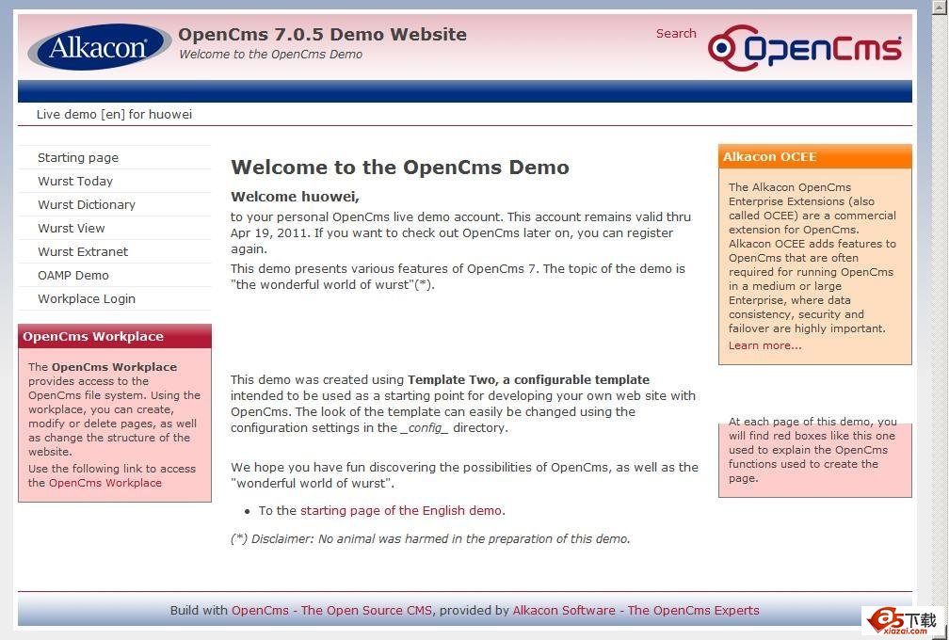Open the starting page of the English demo

tap(400, 510)
